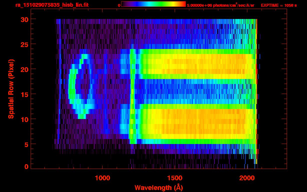Screen dimensions: 307x192
Task: Click the filename ra_151029075835_hisb_lin.fit
Action: pyautogui.click(x=52, y=5)
